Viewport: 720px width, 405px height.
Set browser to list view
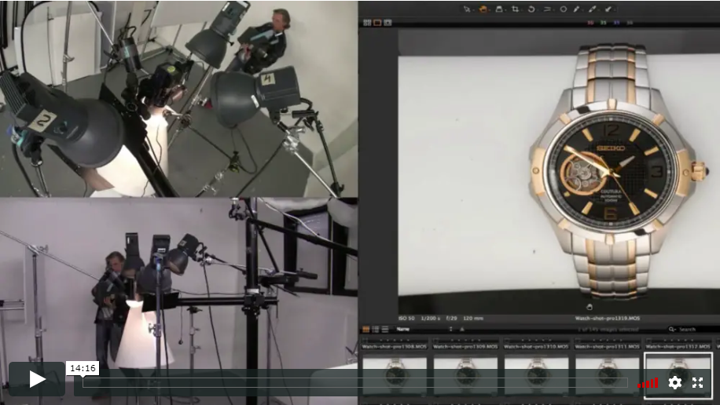tap(385, 330)
